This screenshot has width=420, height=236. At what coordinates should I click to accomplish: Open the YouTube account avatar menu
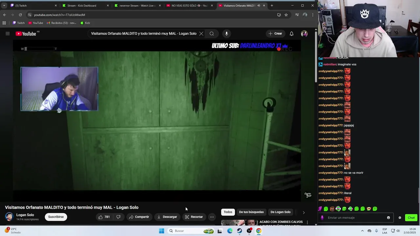pos(304,33)
